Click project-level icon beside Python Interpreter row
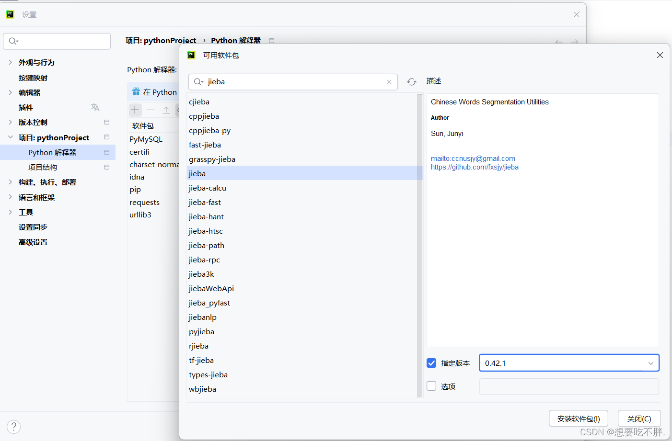The width and height of the screenshot is (672, 441). coord(106,152)
